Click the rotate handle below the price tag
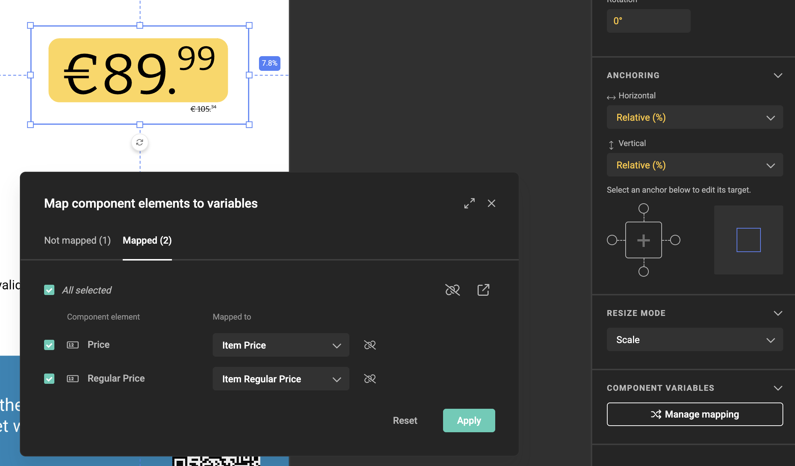Viewport: 795px width, 466px height. click(140, 142)
